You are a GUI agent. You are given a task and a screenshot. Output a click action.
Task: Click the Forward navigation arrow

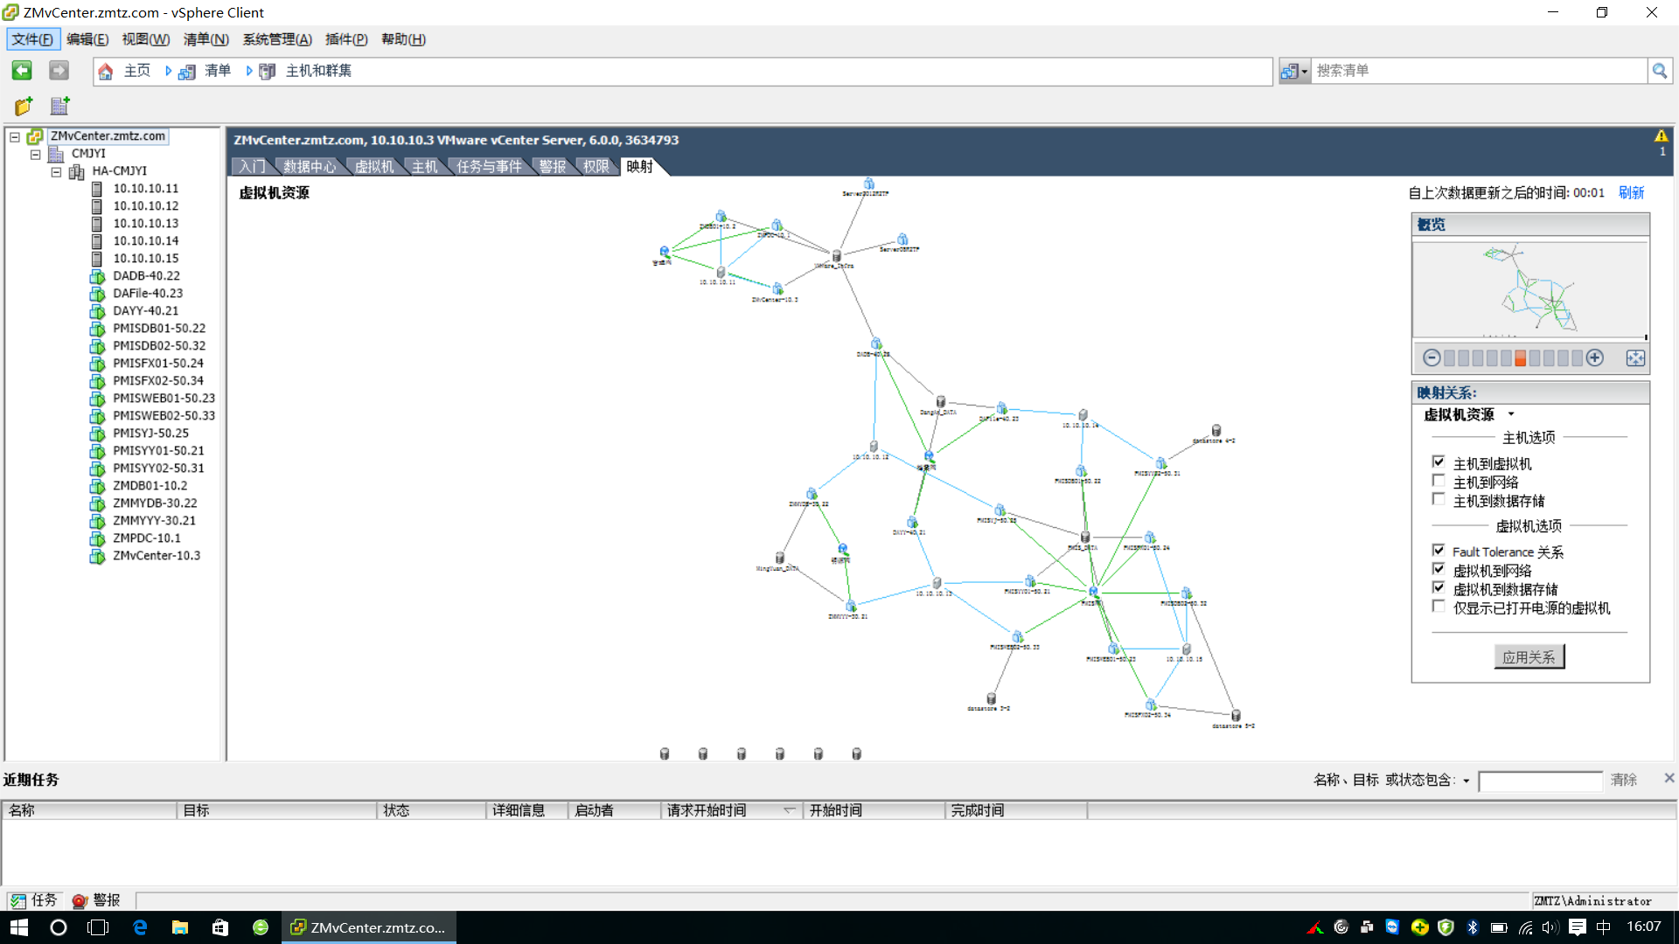point(59,71)
